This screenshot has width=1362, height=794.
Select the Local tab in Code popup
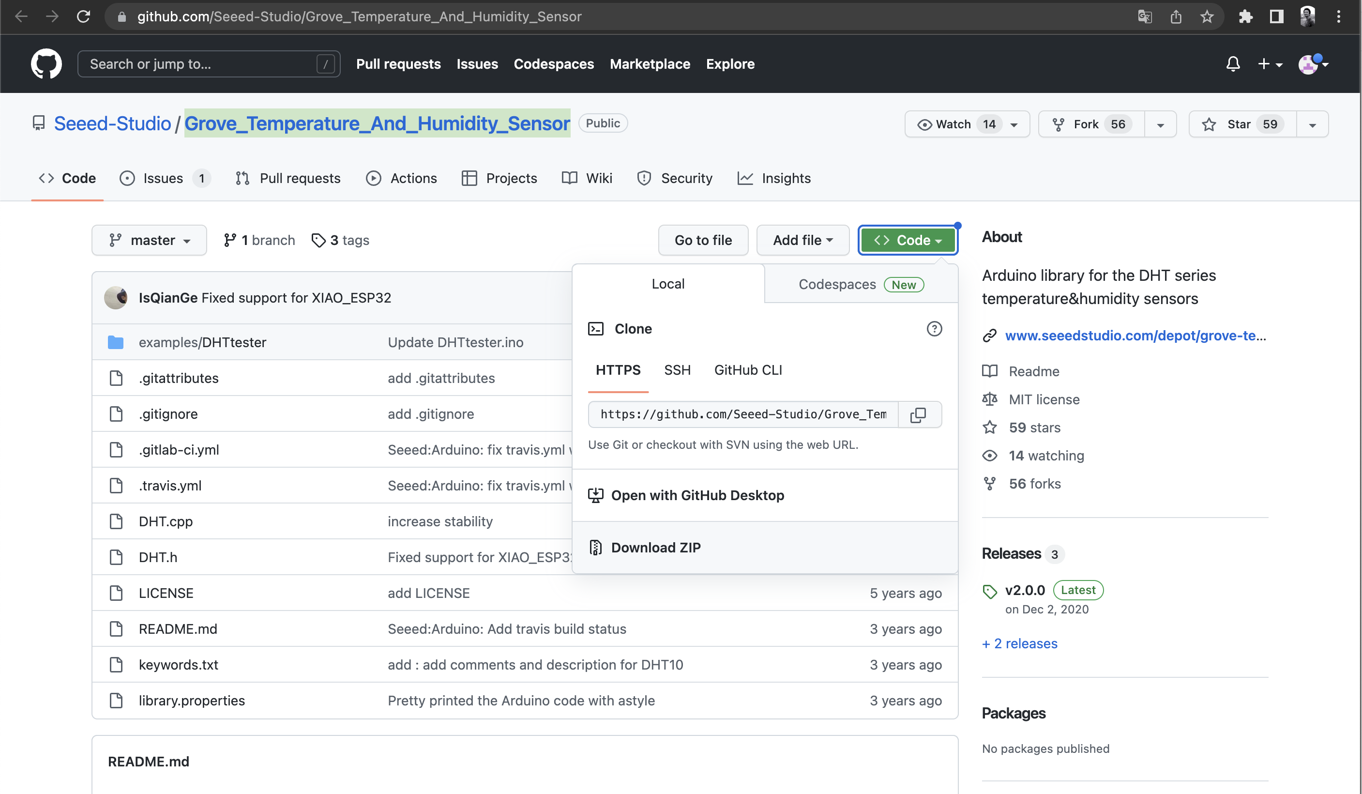click(x=668, y=284)
